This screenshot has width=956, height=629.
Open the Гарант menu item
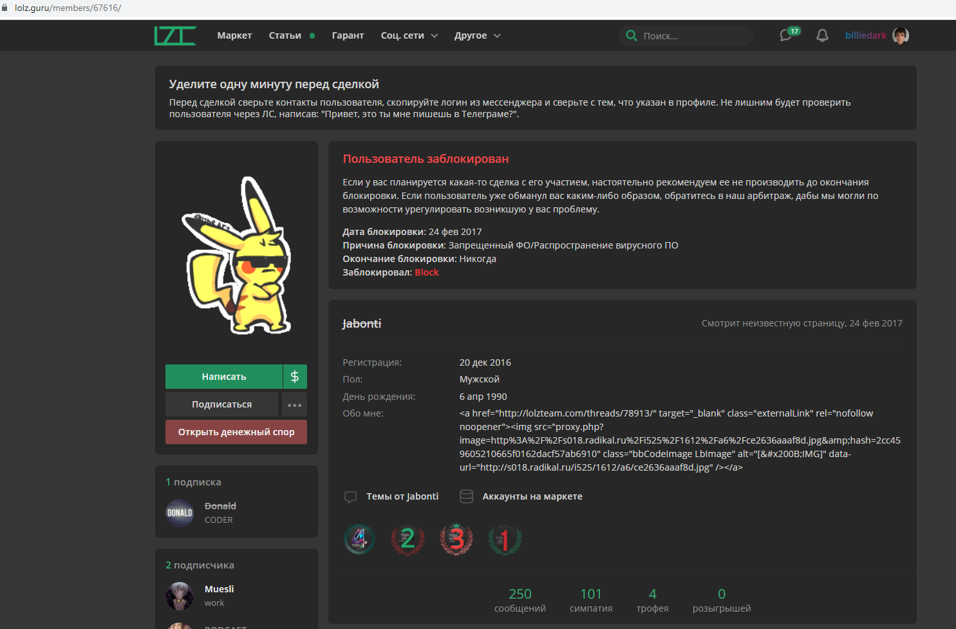pos(348,35)
